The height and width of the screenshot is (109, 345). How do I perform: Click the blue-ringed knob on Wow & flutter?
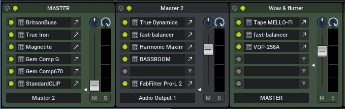333,22
